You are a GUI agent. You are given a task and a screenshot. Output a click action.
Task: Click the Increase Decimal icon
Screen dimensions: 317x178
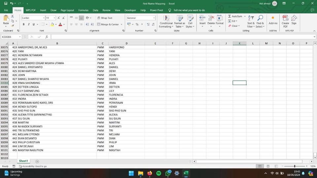point(148,24)
